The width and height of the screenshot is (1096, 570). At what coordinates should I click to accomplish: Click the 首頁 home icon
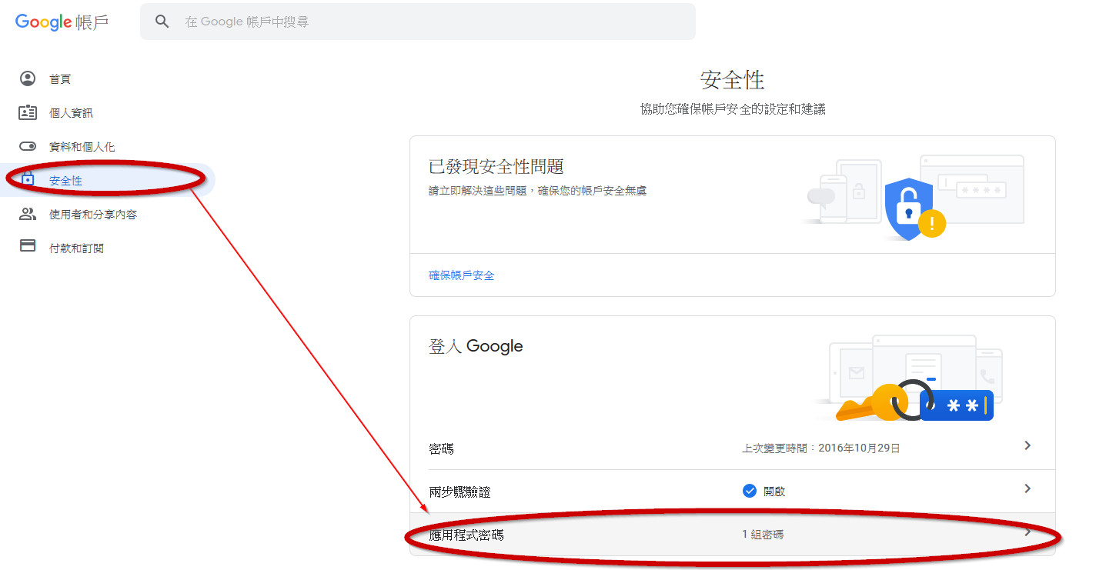28,78
